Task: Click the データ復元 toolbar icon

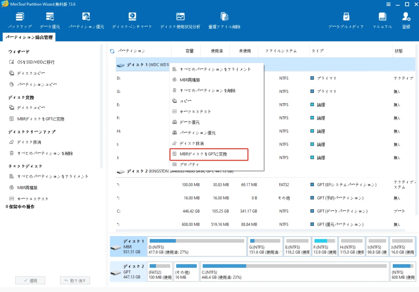Action: [x=50, y=20]
